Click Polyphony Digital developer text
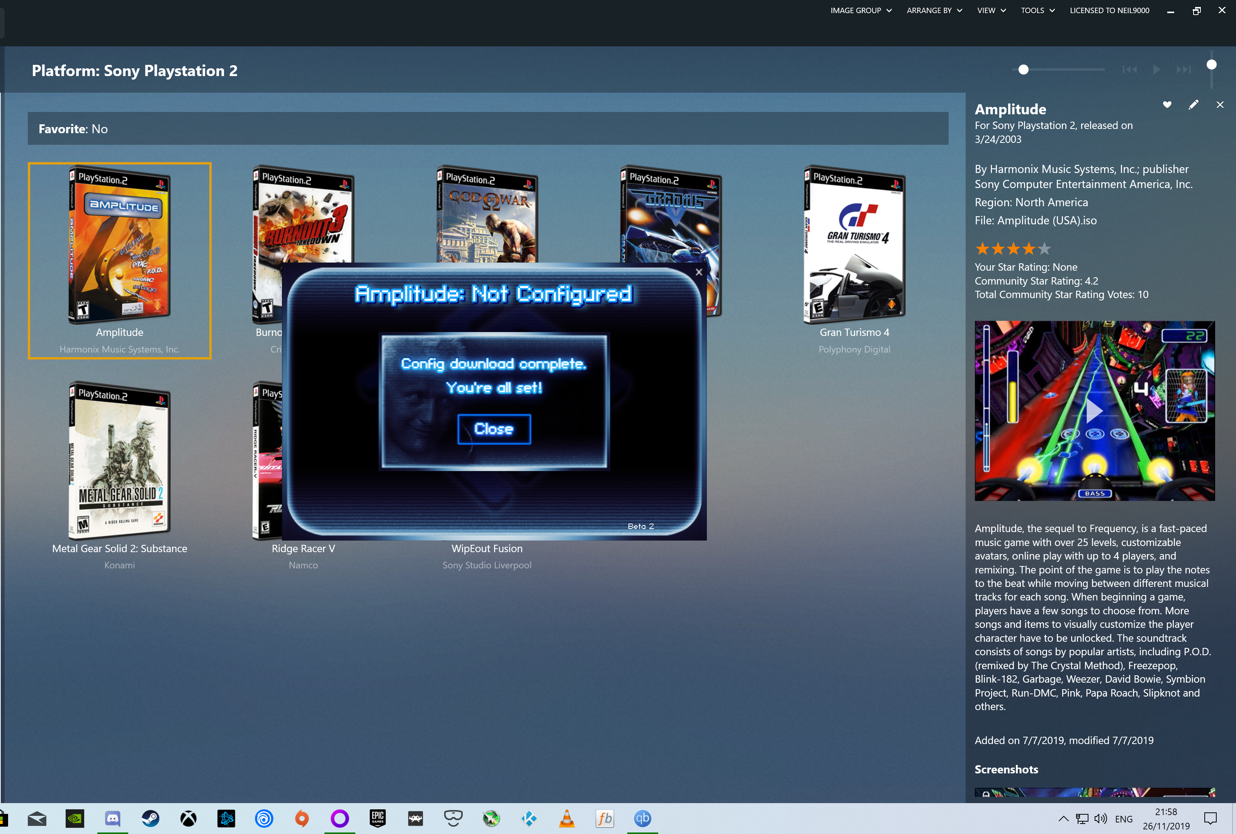This screenshot has height=834, width=1236. [854, 349]
